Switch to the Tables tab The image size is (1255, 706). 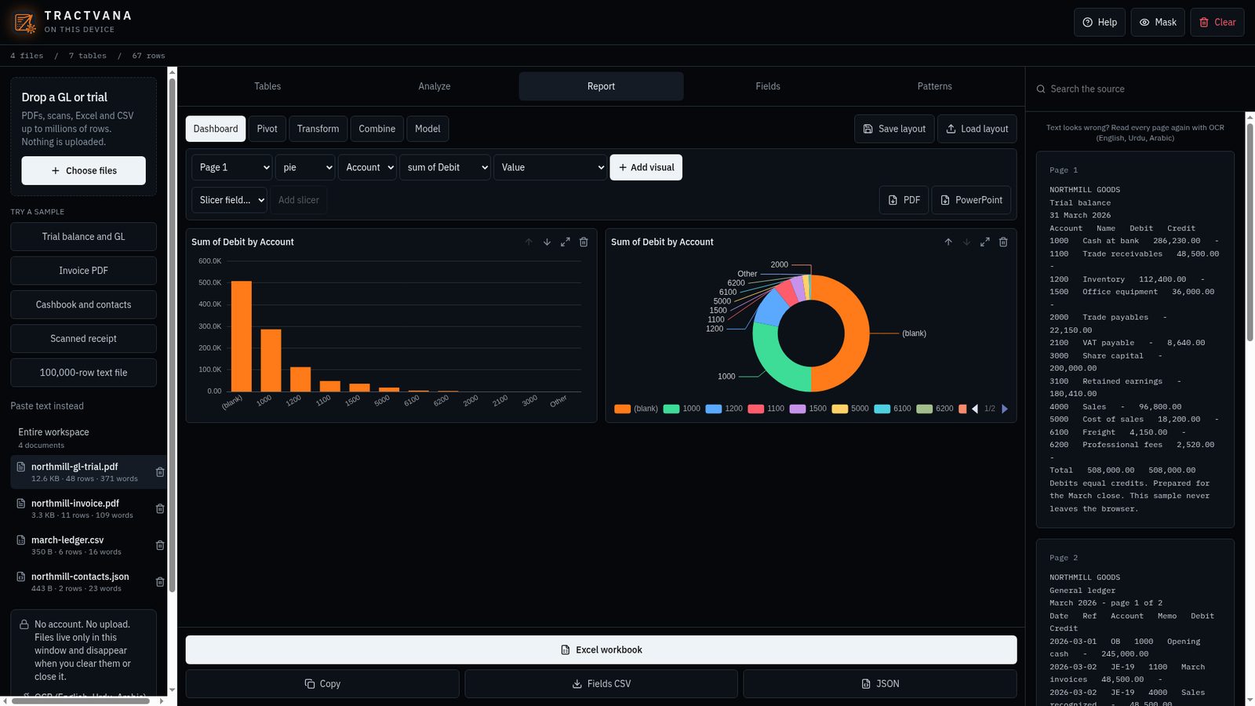pyautogui.click(x=267, y=86)
